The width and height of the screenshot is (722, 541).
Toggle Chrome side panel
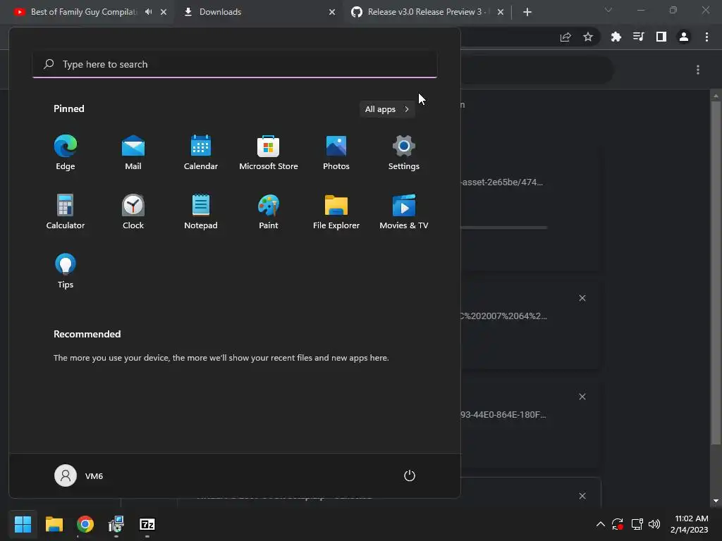click(x=661, y=37)
